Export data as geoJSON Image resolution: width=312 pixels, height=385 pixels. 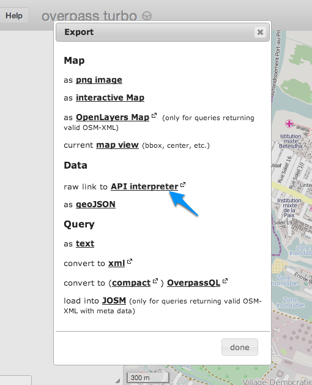pos(95,204)
